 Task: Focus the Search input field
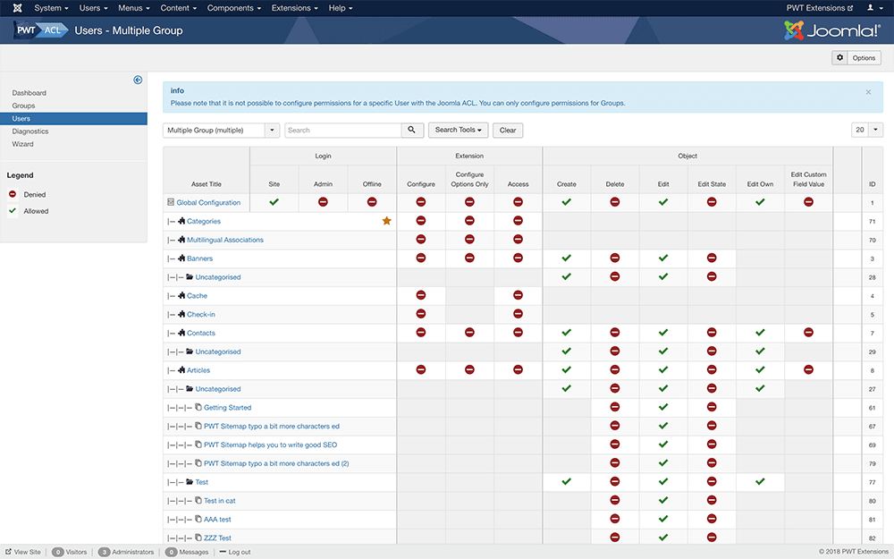click(x=342, y=130)
